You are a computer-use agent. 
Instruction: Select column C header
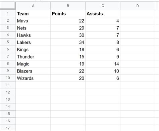103,6
